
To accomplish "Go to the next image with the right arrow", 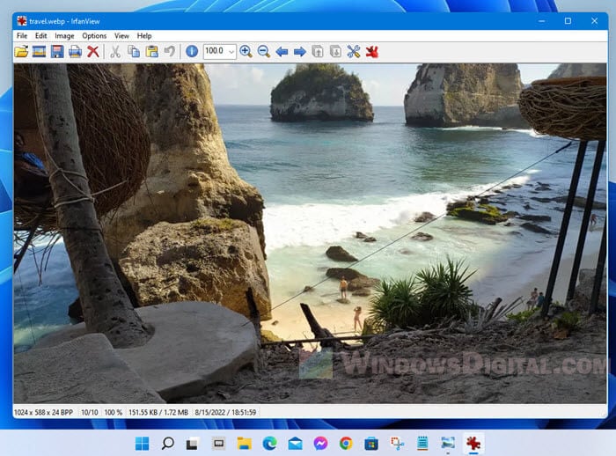I will pos(300,51).
